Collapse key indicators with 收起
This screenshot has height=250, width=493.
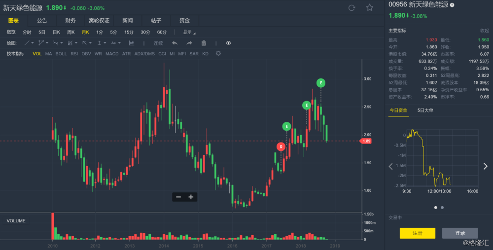click(x=485, y=31)
